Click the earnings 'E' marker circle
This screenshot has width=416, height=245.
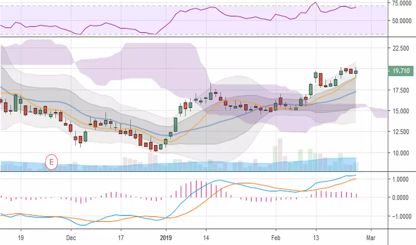[x=51, y=162]
